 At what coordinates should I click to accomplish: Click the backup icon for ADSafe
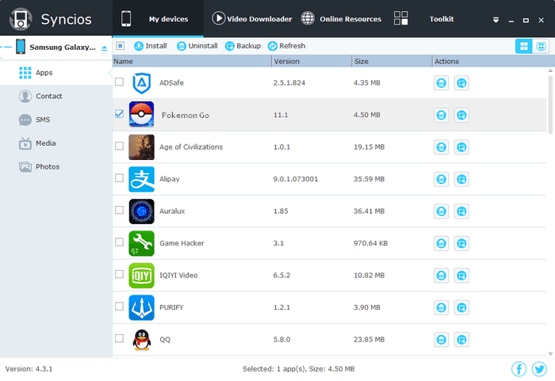point(461,83)
